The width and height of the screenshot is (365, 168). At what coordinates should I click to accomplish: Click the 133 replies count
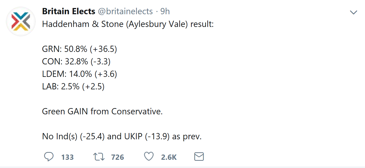(x=67, y=157)
